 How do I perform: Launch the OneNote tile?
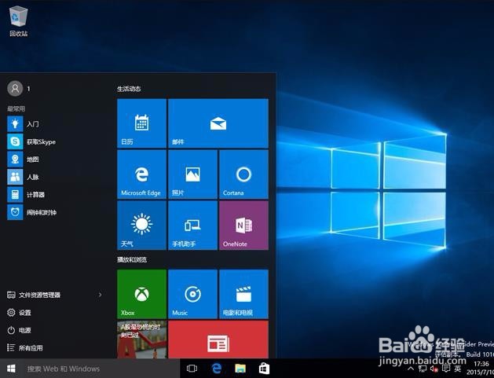[x=243, y=226]
